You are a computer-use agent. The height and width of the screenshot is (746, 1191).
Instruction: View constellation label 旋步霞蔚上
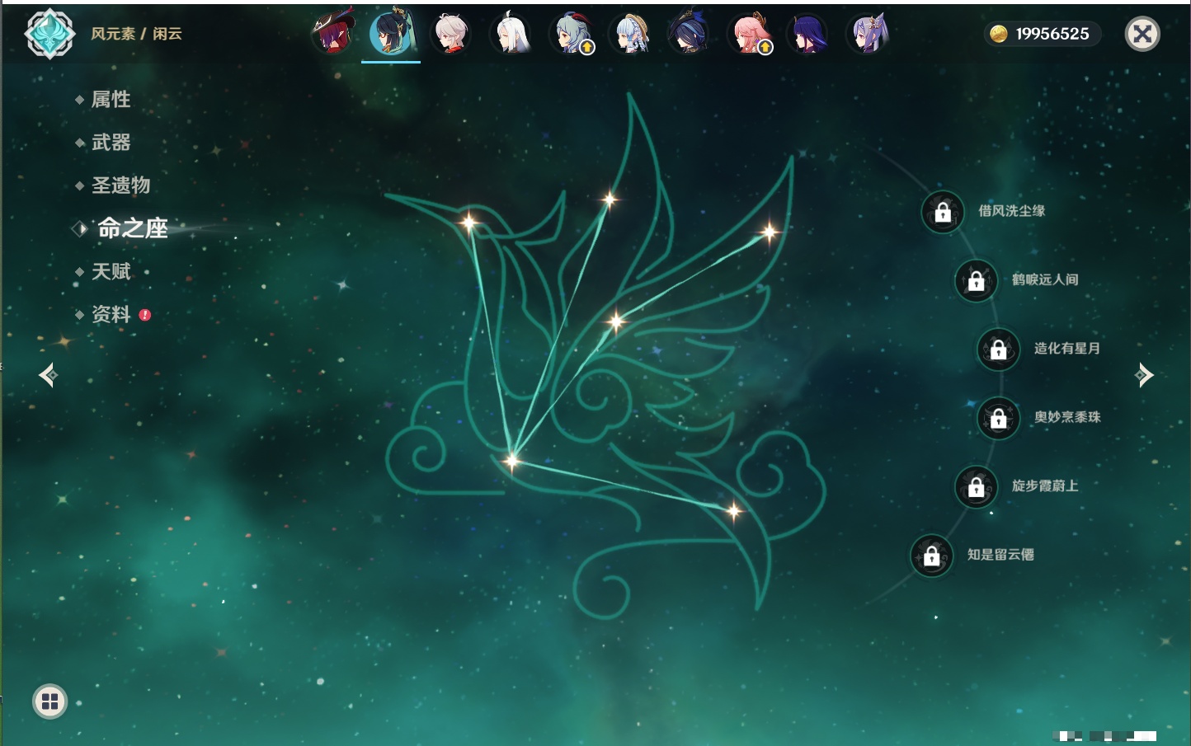click(1045, 486)
